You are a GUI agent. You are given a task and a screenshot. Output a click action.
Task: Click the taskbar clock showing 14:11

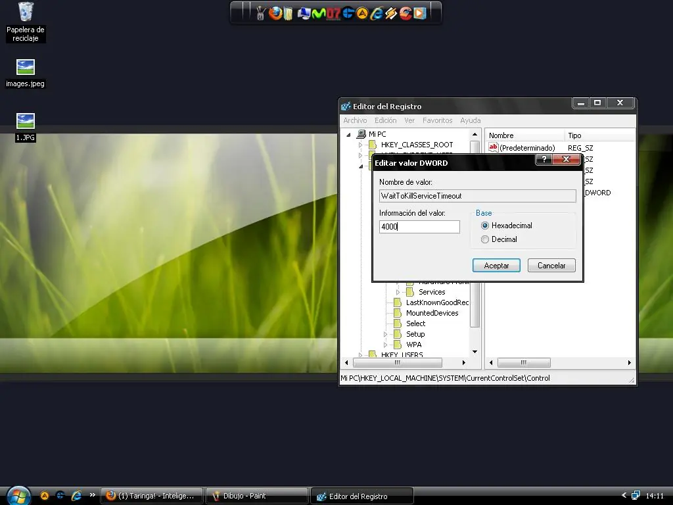point(655,496)
